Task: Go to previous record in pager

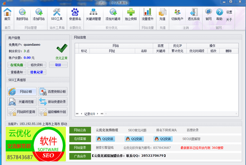Action: [x=82, y=114]
